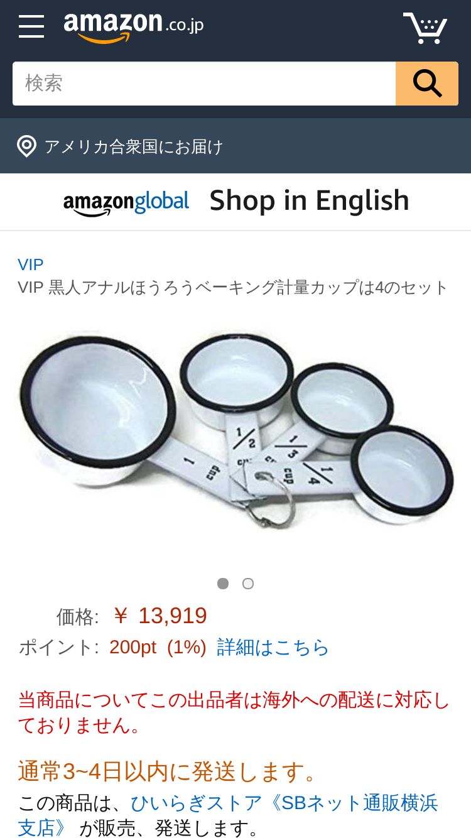Open the hamburger navigation menu

[x=31, y=26]
